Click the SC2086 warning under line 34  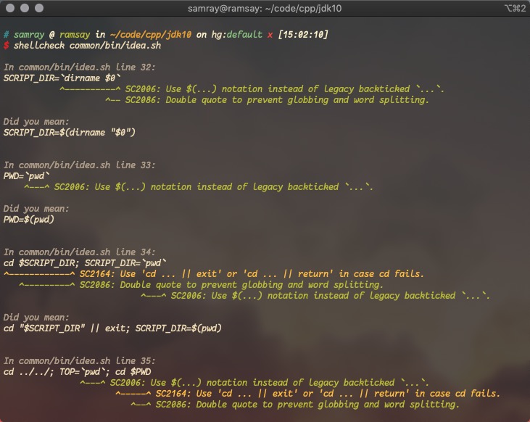[231, 284]
